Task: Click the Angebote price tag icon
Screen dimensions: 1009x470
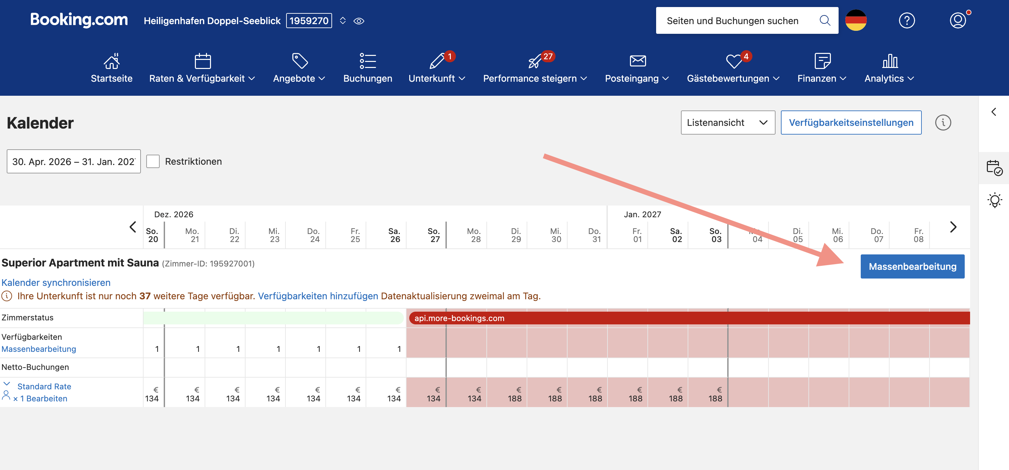Action: coord(300,61)
